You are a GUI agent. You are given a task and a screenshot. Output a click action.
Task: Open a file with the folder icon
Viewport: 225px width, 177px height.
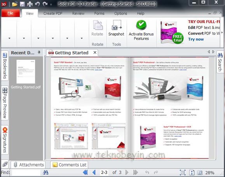15,4
